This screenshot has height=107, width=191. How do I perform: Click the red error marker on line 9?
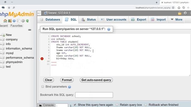pyautogui.click(x=42, y=59)
